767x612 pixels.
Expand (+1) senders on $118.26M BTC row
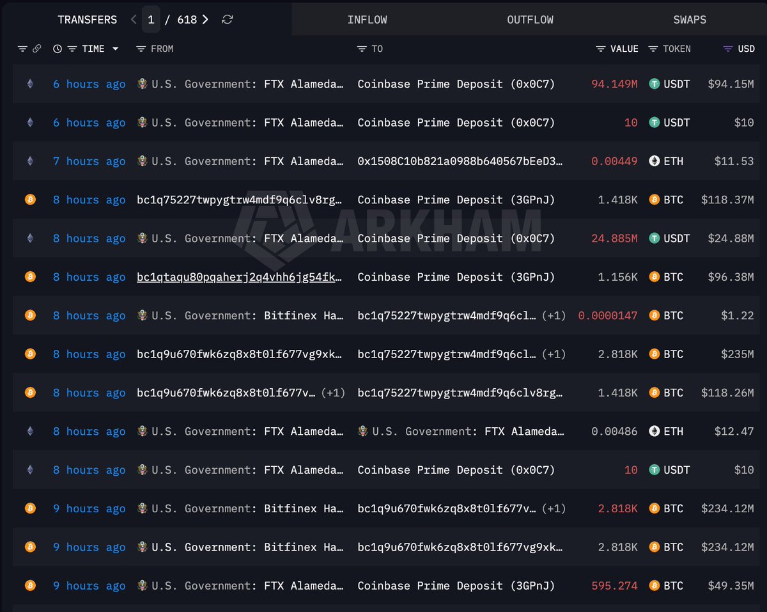333,393
